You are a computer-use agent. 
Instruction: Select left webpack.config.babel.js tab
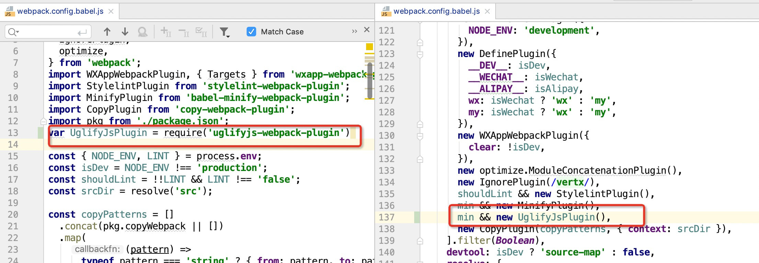pos(60,11)
